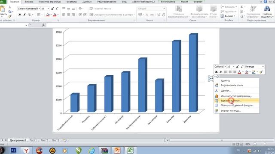Toggle bold in the mini toolbar

pos(216,72)
